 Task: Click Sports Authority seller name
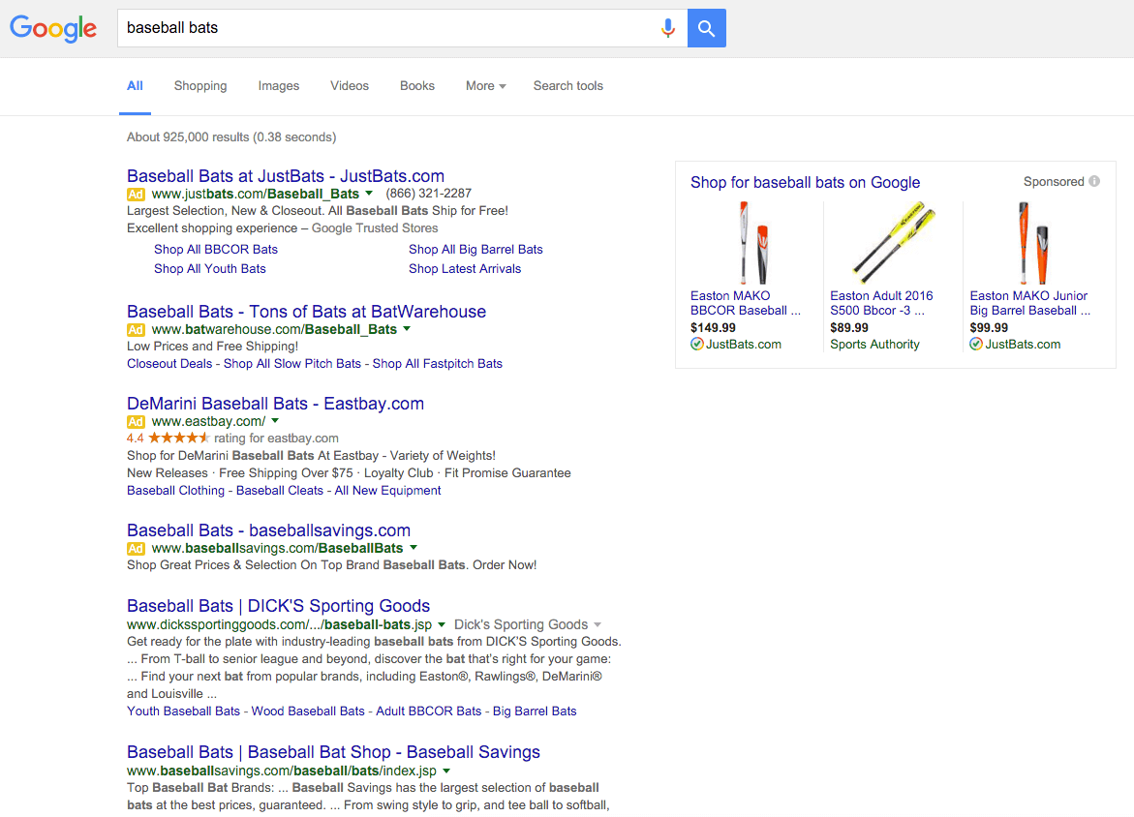875,345
